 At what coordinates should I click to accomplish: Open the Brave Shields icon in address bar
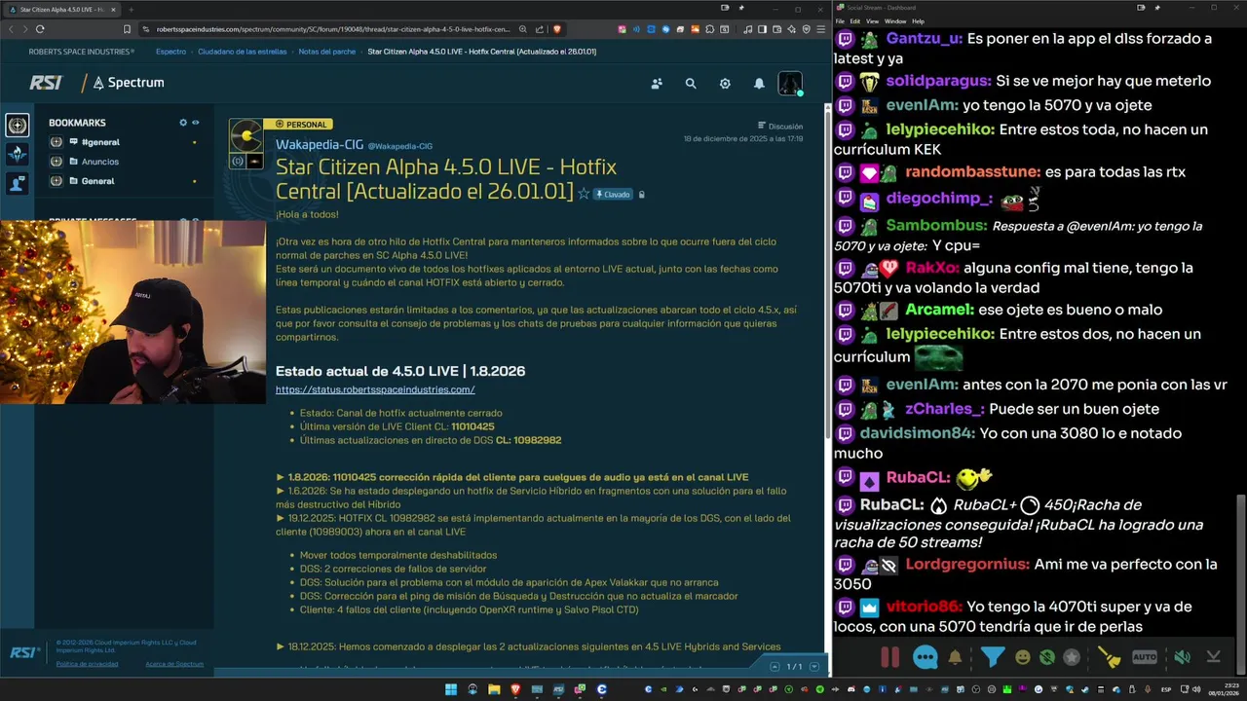[x=557, y=29]
